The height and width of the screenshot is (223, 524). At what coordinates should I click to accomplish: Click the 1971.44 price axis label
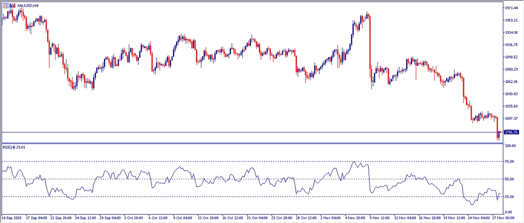click(510, 8)
